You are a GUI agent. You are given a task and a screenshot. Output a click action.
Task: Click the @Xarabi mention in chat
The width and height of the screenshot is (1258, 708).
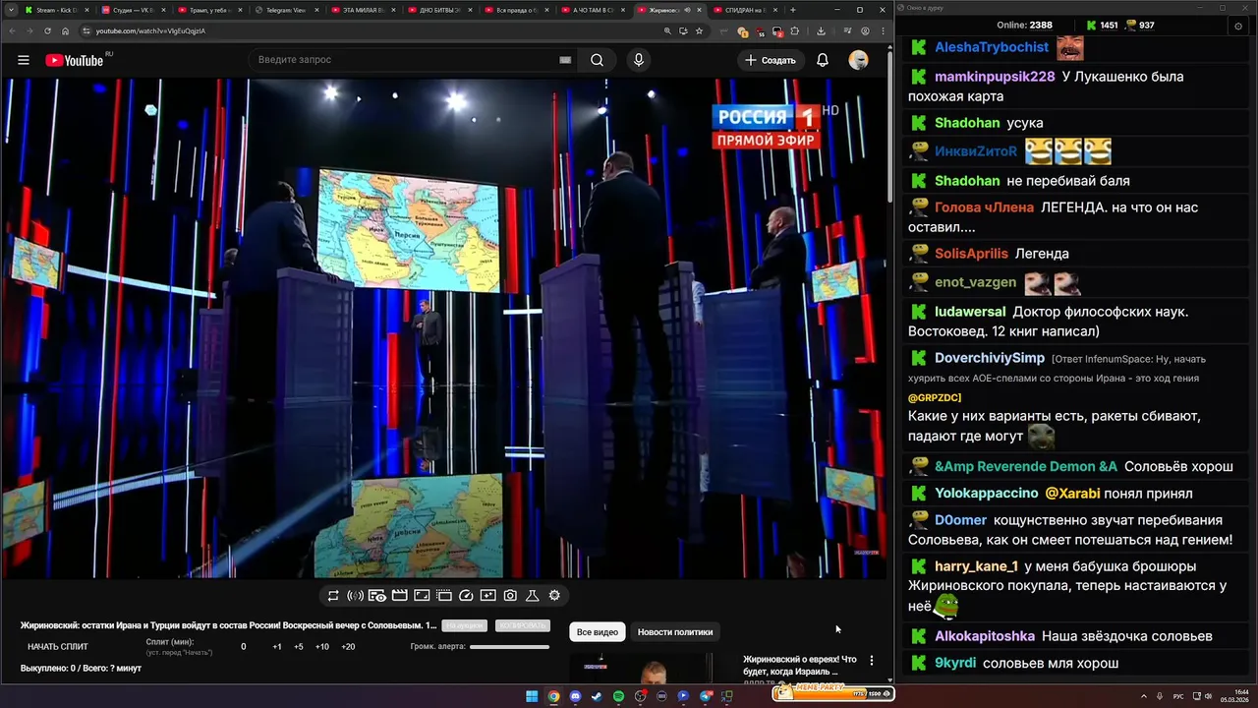pos(1072,494)
